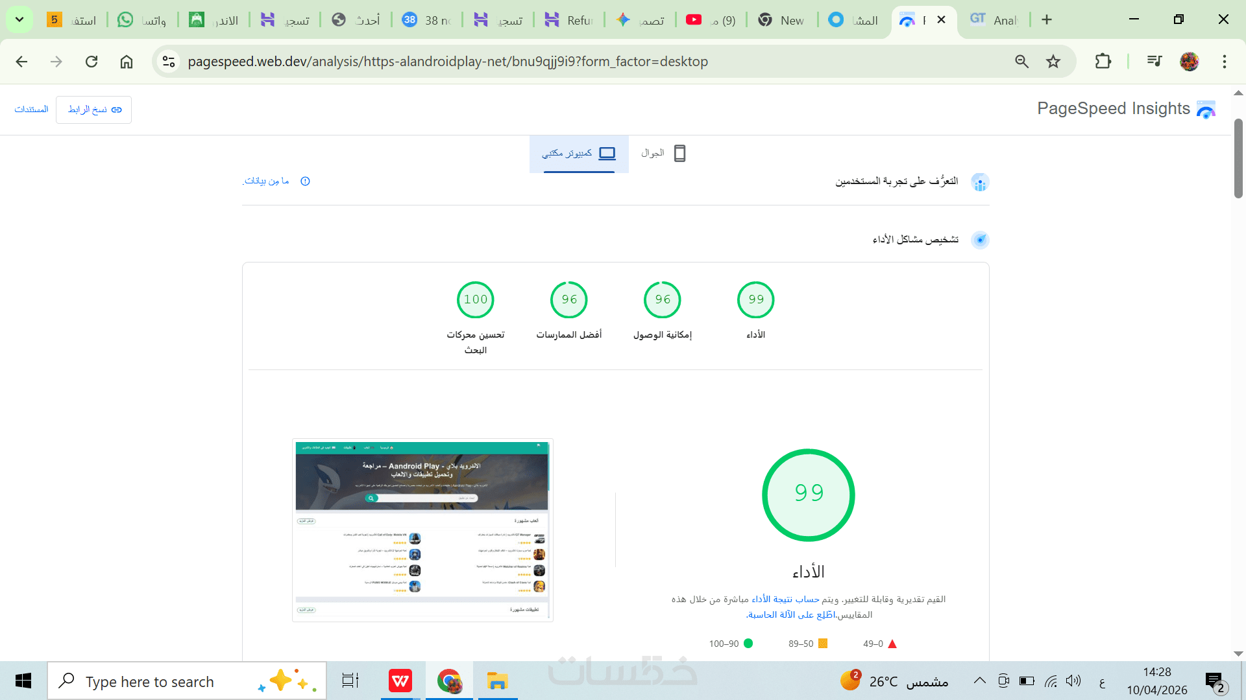
Task: Click the copy link (نسخ الرابط) button
Action: [x=94, y=110]
